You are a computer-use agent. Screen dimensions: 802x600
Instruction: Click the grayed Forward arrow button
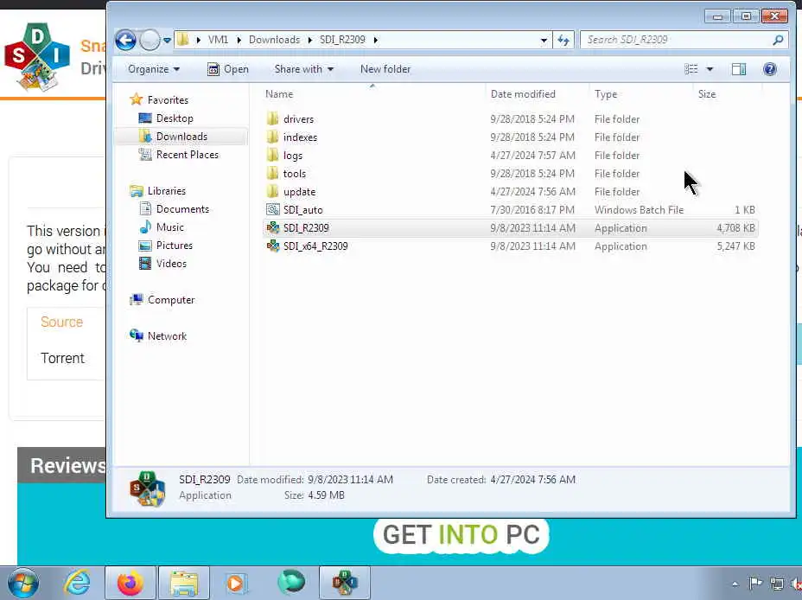pyautogui.click(x=150, y=40)
